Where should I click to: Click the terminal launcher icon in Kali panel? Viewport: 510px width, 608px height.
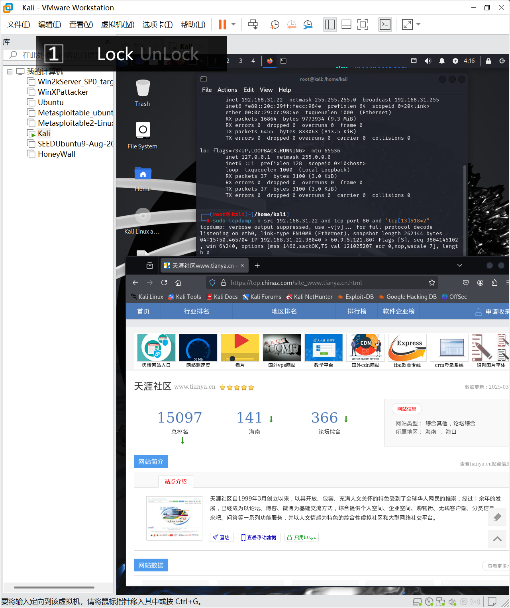[x=283, y=61]
